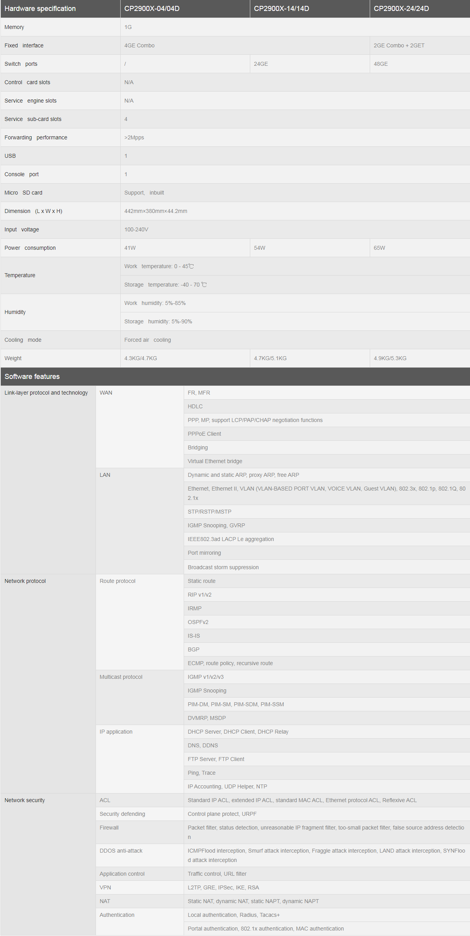The height and width of the screenshot is (936, 470).
Task: Select the IGMP v1/v2/v3 row
Action: [327, 677]
